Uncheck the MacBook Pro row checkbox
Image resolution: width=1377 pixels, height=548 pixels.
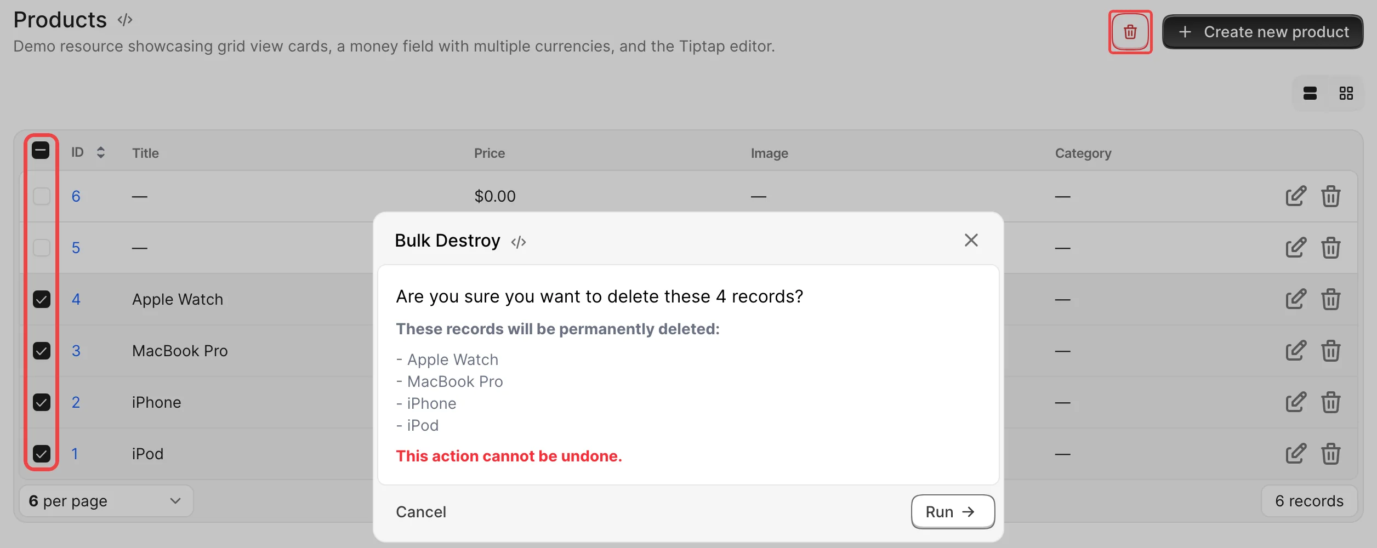click(42, 351)
